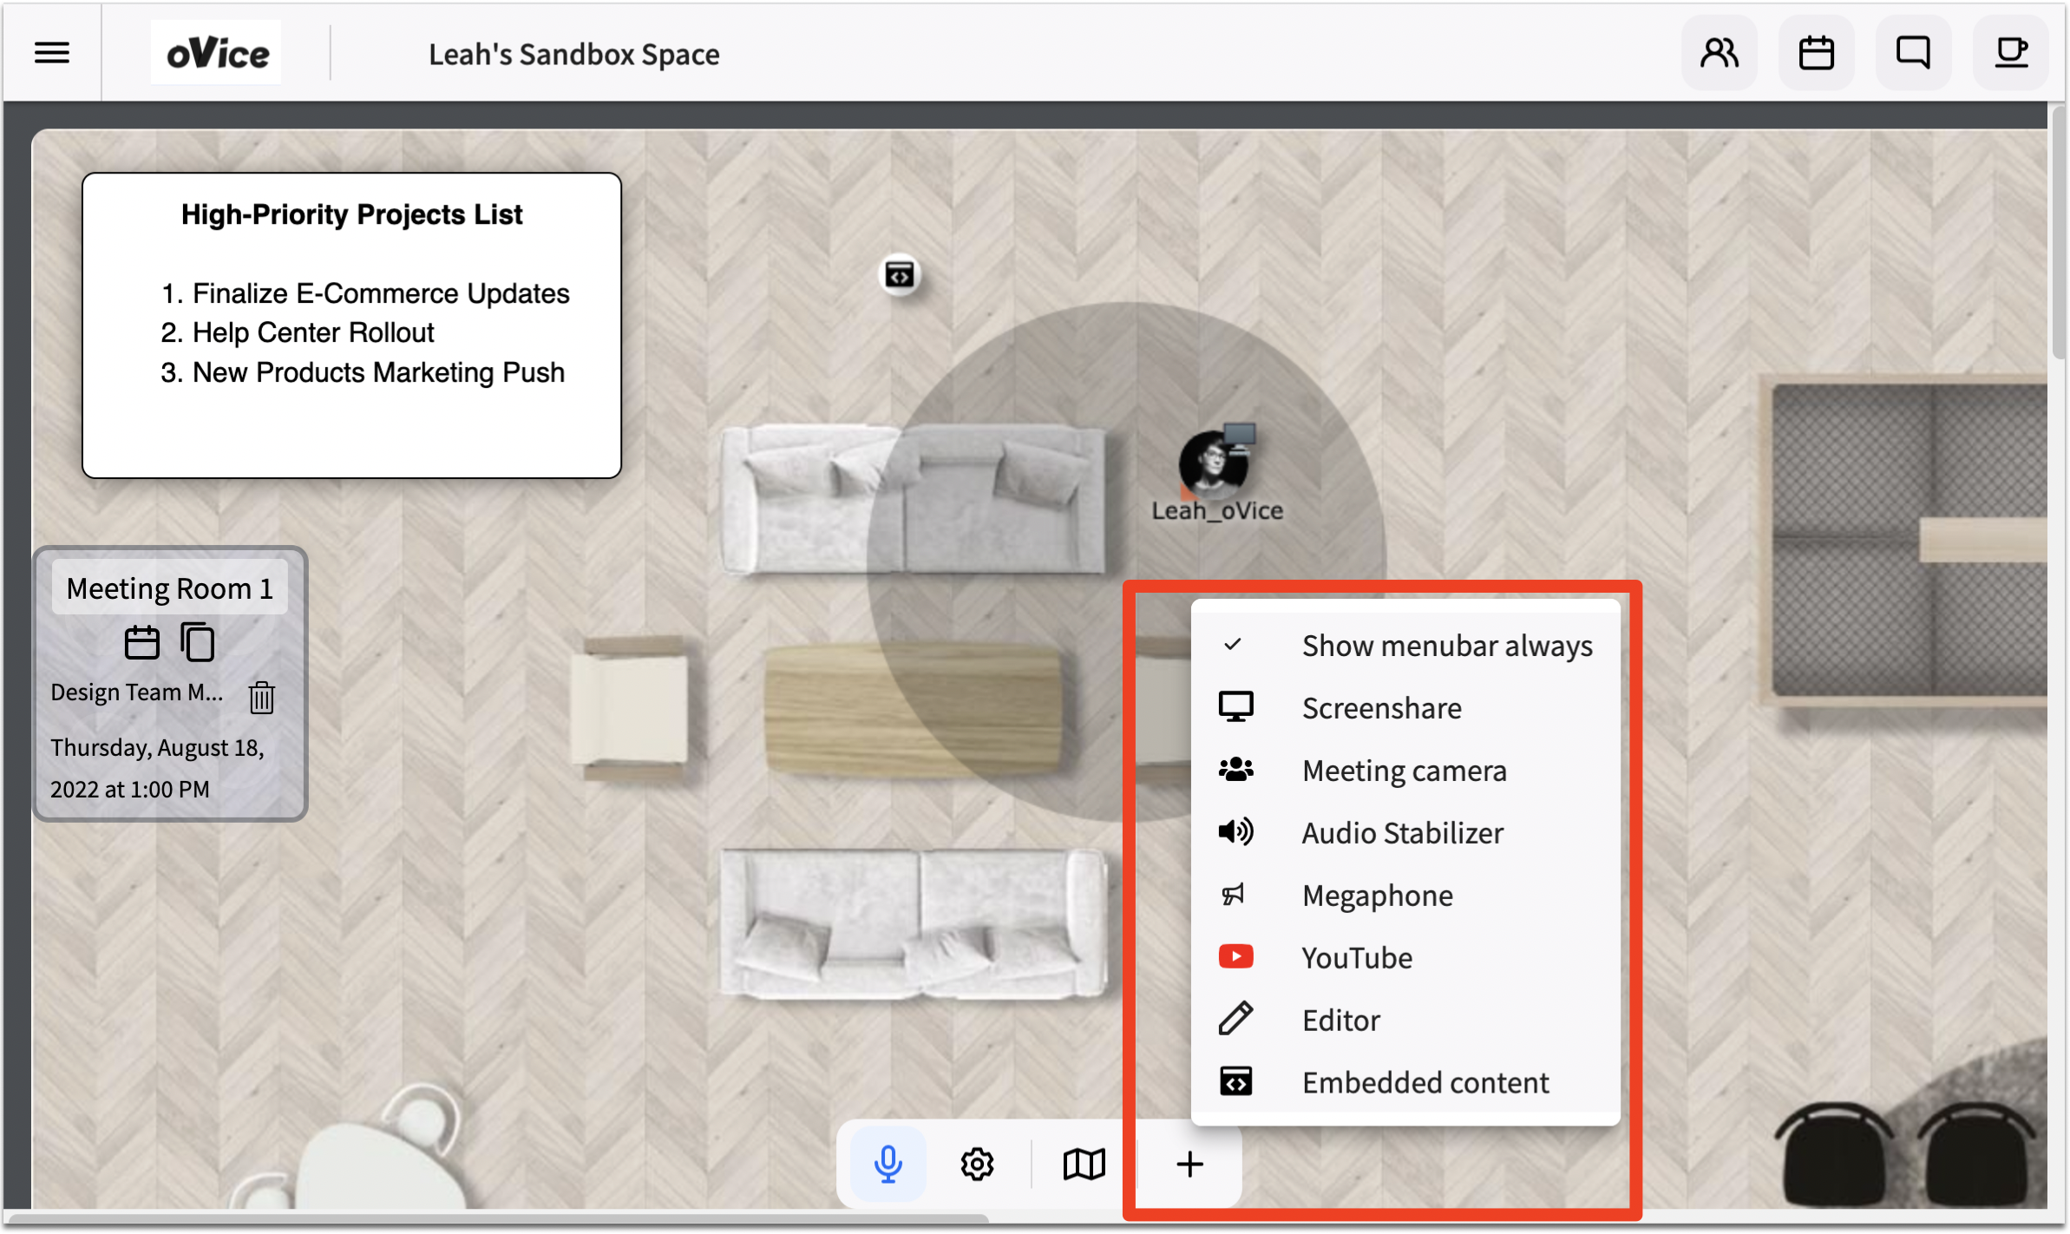Click 'Help Center Rollout' list item
Screen dimensions: 2070x1234
coord(313,332)
